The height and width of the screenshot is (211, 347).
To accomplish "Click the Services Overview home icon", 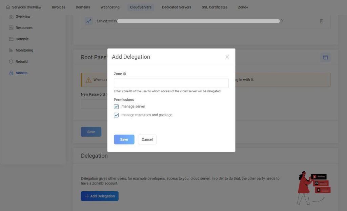I will (8, 7).
